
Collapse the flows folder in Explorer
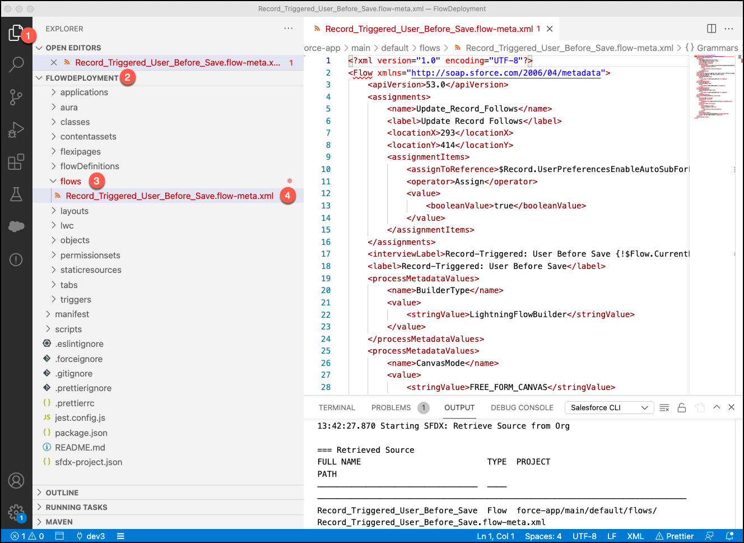click(x=71, y=181)
